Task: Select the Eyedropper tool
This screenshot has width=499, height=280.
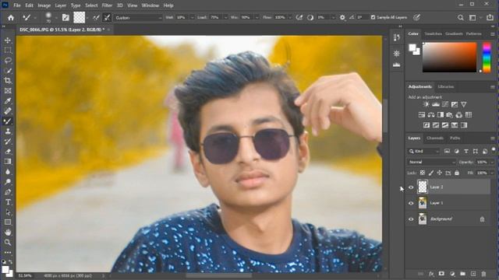Action: (x=8, y=101)
